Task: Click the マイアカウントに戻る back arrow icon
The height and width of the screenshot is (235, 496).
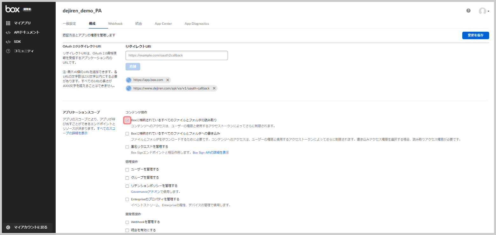Action: (x=8, y=227)
